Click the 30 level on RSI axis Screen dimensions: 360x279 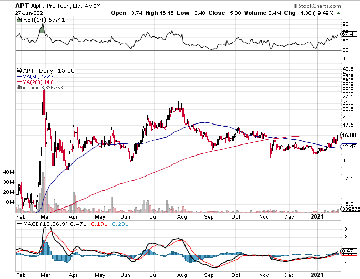point(345,50)
